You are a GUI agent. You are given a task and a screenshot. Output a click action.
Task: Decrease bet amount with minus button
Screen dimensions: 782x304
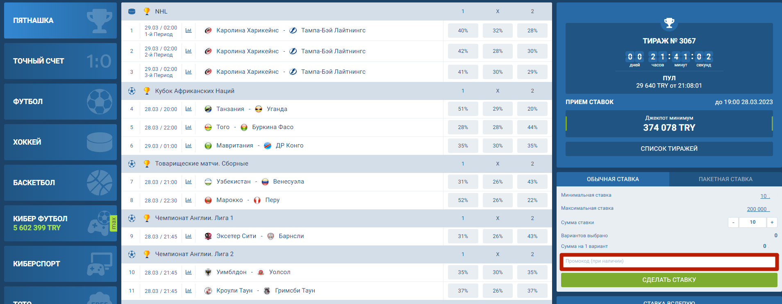tap(733, 222)
